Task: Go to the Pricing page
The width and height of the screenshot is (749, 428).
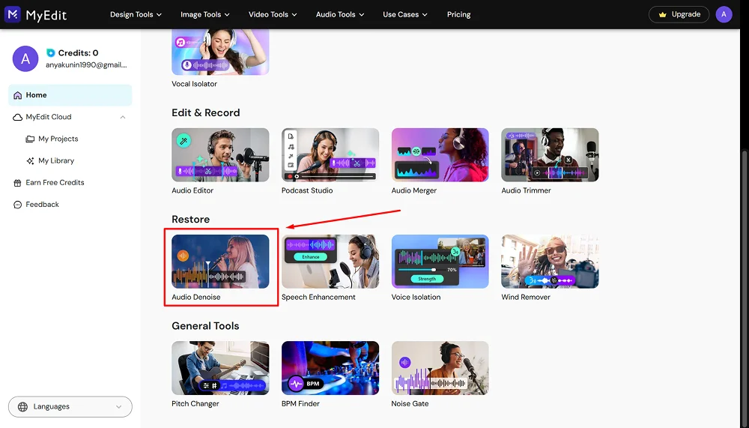Action: [x=458, y=14]
